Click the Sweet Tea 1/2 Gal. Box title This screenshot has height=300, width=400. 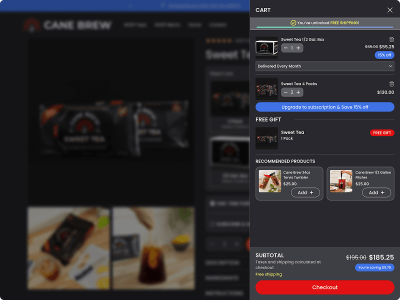point(302,39)
